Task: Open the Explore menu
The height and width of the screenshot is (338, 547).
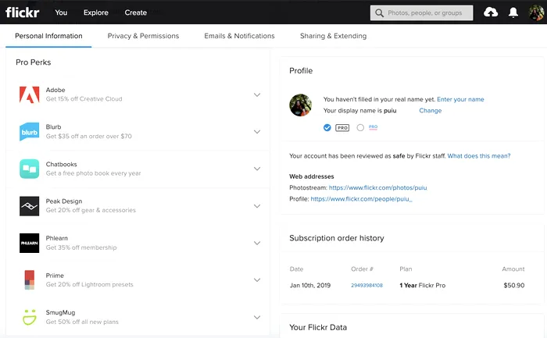Action: pos(96,12)
